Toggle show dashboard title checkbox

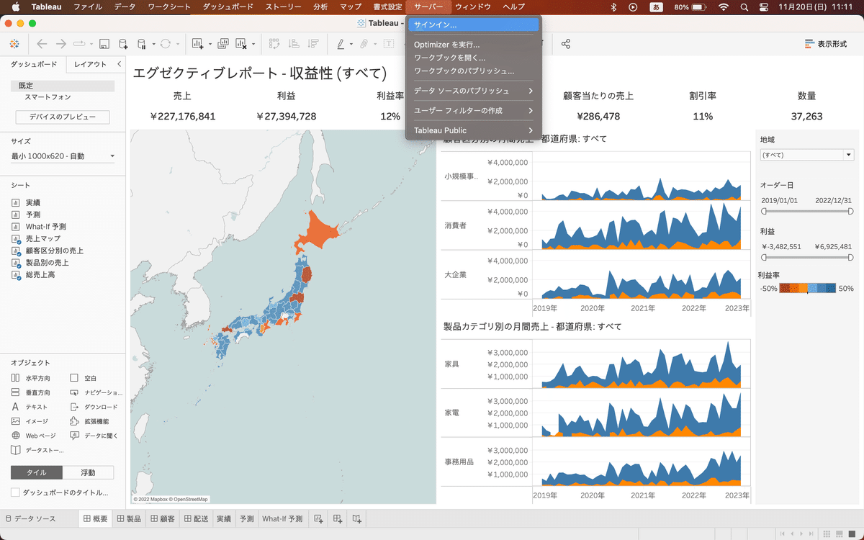(15, 492)
